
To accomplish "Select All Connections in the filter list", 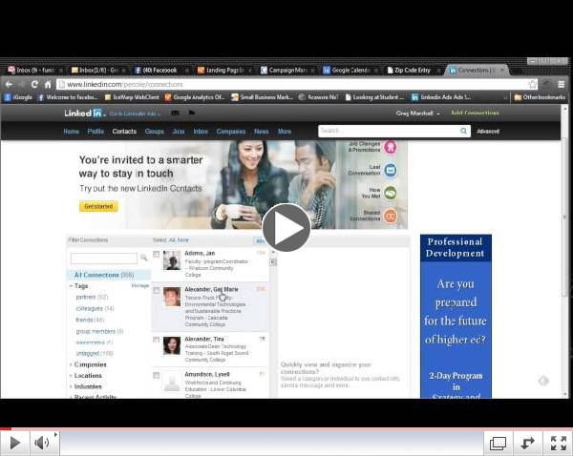I will coord(109,275).
